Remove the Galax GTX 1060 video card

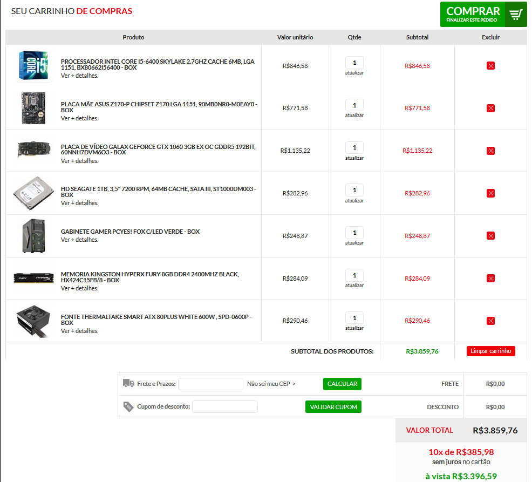[490, 151]
